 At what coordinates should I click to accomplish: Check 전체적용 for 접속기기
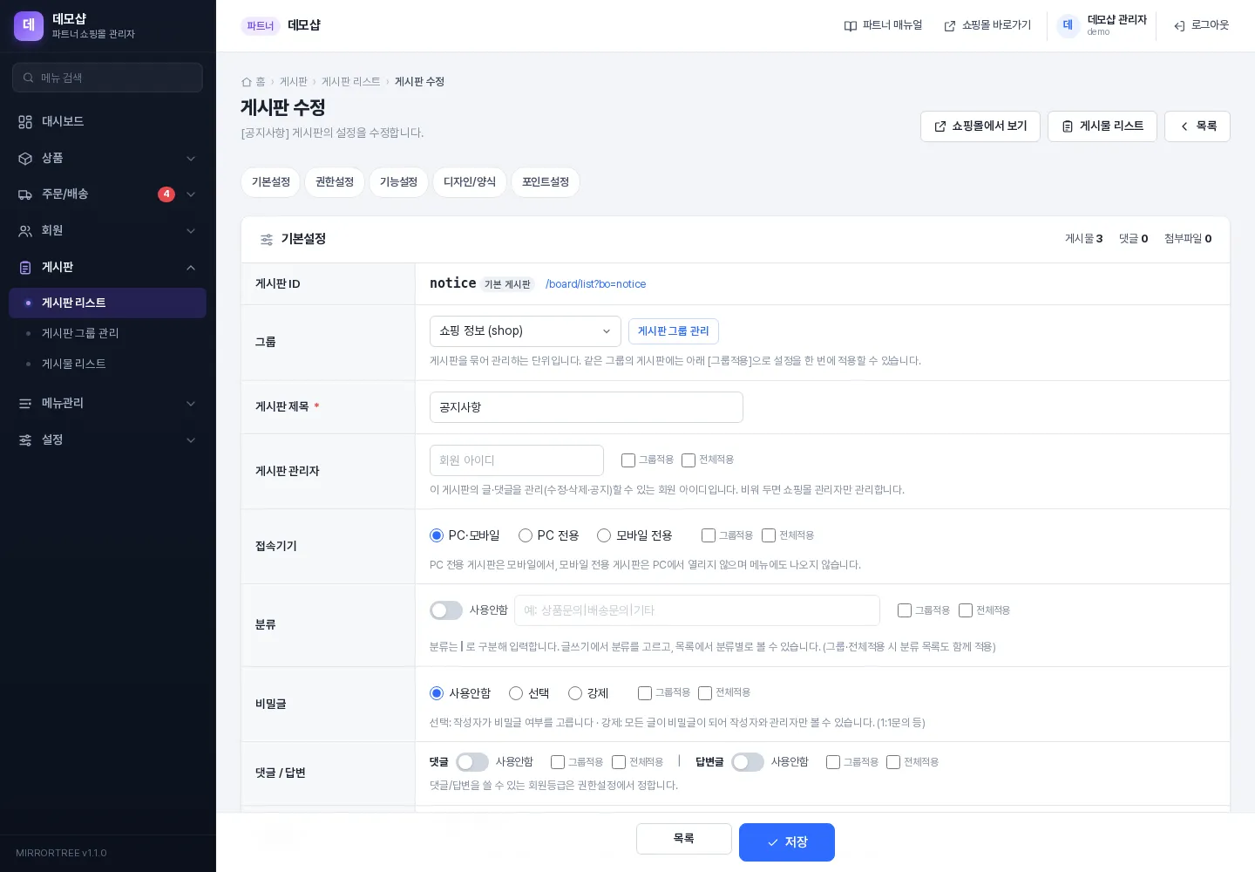click(x=769, y=535)
